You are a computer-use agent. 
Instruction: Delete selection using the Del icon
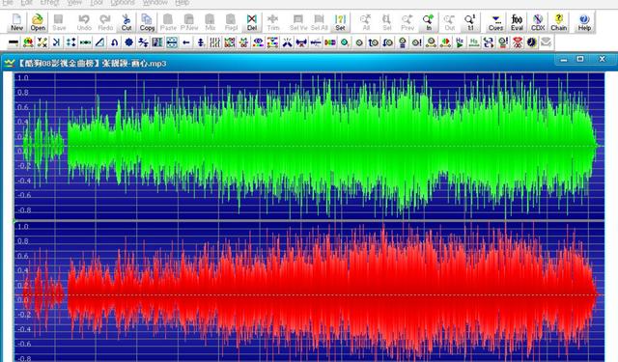click(252, 22)
